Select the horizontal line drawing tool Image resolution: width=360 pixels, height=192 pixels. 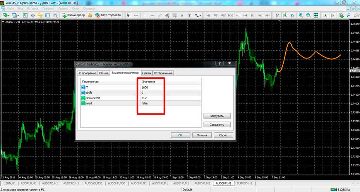coord(153,15)
